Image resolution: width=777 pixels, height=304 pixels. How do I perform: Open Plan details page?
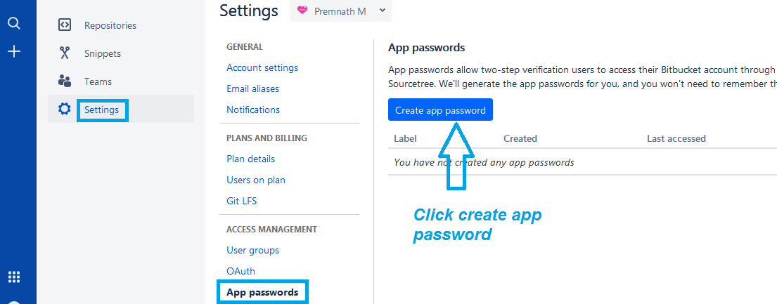point(251,159)
